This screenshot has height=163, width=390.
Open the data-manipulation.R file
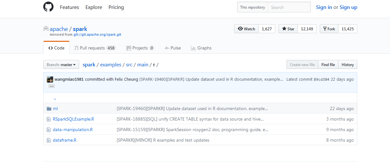73,130
